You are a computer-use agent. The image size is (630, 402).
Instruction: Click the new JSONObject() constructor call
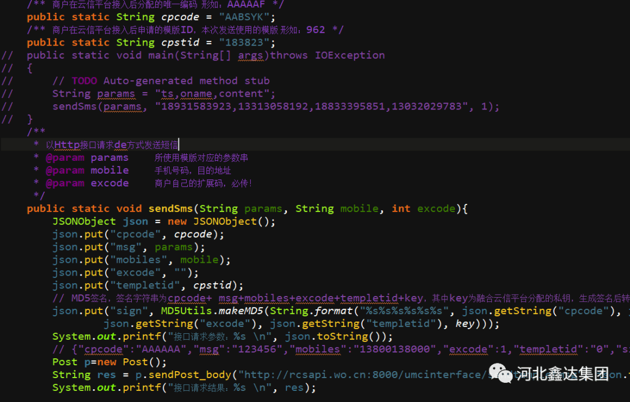[223, 221]
